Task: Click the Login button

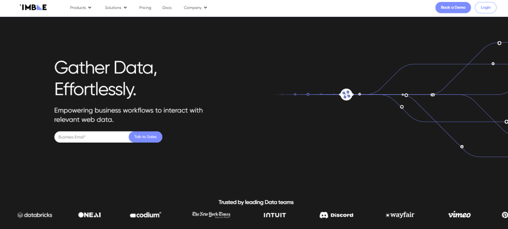Action: pos(485,7)
